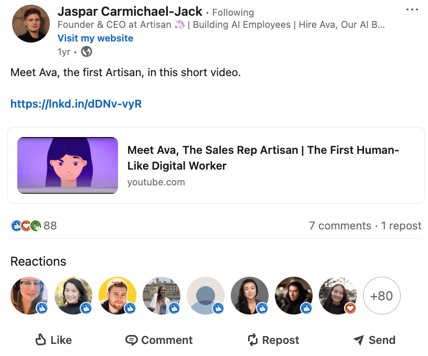Click the globe public visibility icon
428x356 pixels.
point(87,52)
